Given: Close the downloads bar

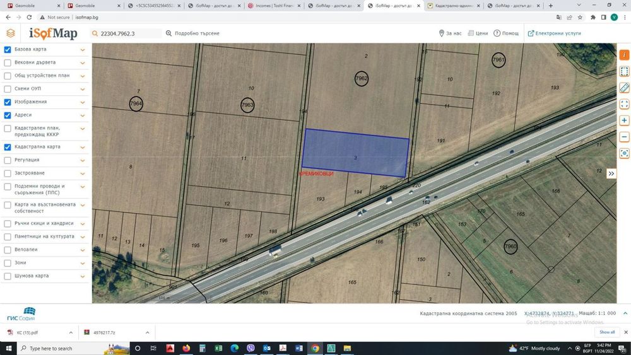Looking at the screenshot, I should pos(626,332).
